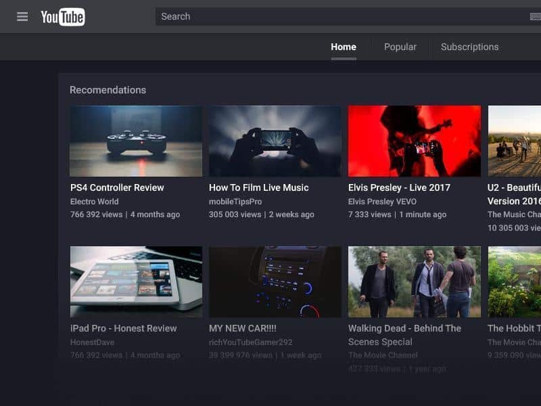Open the iPad Pro Honest Review thumbnail

136,281
